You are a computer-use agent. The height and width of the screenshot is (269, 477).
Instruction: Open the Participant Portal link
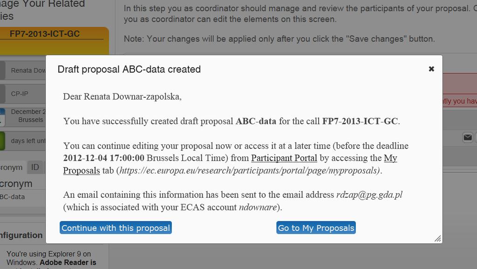point(284,158)
